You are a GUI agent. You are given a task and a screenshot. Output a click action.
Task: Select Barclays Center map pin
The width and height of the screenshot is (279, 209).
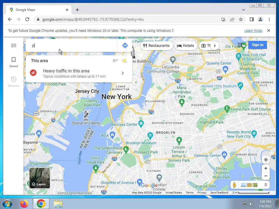[x=141, y=124]
